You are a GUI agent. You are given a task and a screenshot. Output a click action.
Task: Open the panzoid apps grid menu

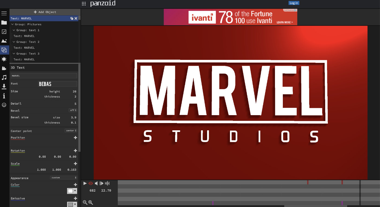(84, 4)
